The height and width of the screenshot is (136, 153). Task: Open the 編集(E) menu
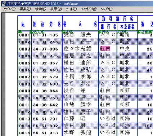(x=25, y=9)
